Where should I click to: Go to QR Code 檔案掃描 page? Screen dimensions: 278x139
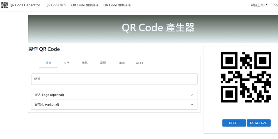[85, 5]
